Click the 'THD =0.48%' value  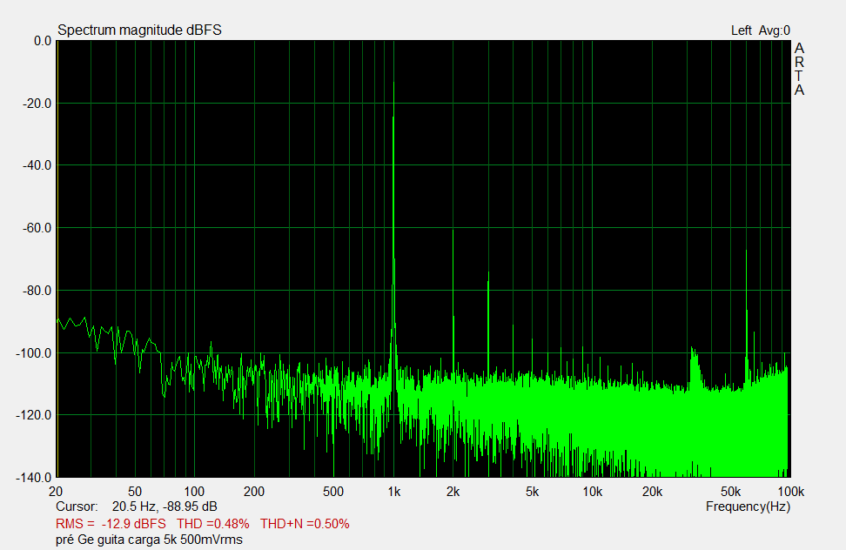click(x=212, y=524)
